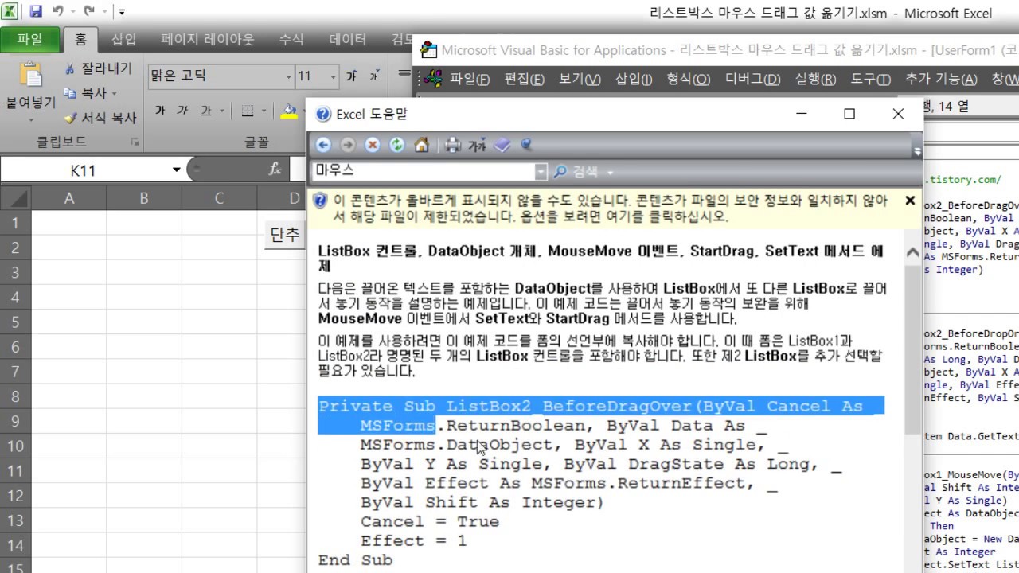Select the Home (홈) ribbon tab
Viewport: 1019px width, 573px height.
(80, 39)
